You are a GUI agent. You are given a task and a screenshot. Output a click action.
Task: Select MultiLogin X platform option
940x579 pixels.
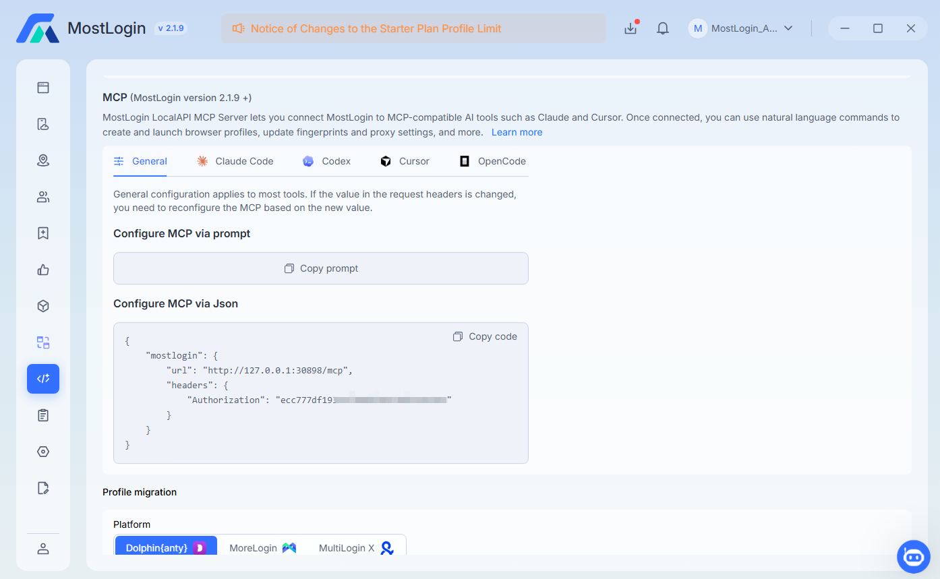point(356,548)
